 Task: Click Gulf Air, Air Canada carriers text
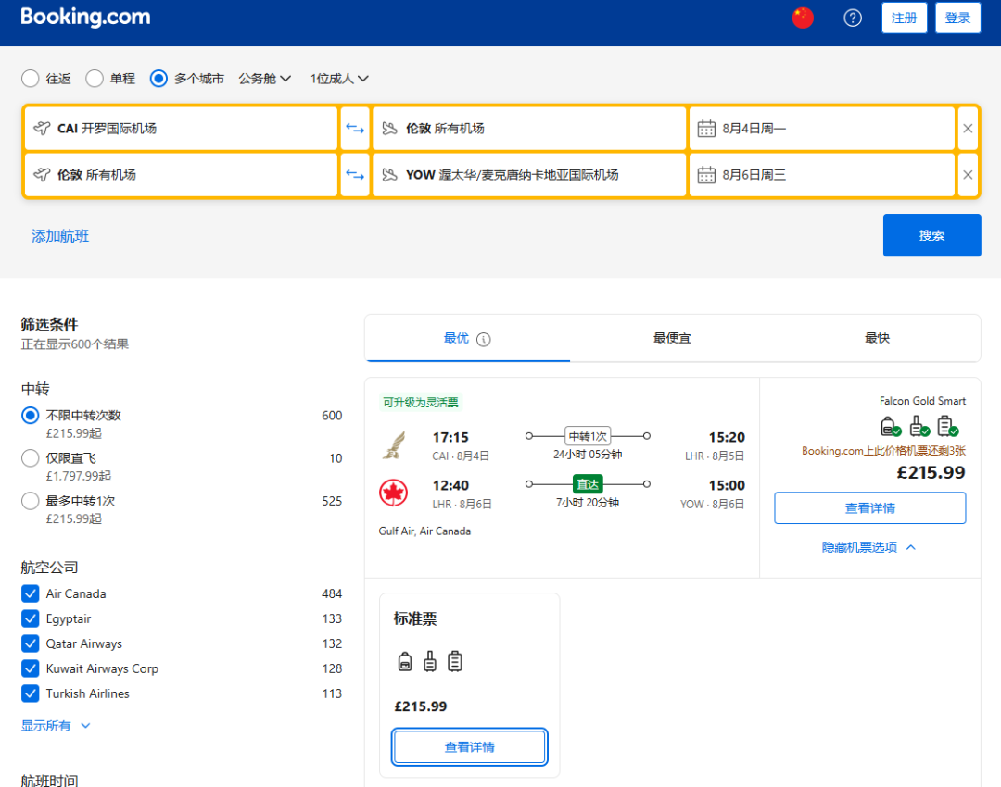(x=424, y=531)
